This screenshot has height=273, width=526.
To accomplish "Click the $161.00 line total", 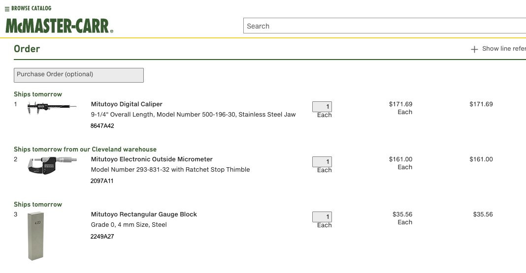I will (x=481, y=159).
